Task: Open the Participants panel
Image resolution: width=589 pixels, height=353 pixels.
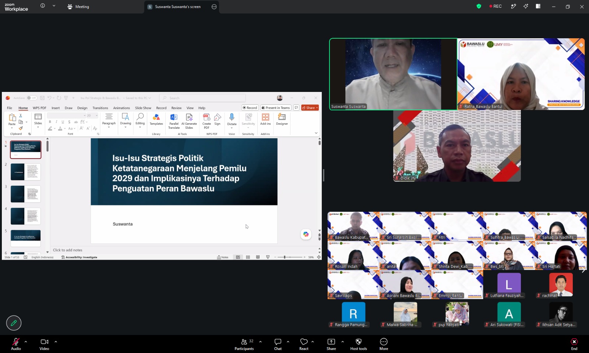Action: point(244,344)
